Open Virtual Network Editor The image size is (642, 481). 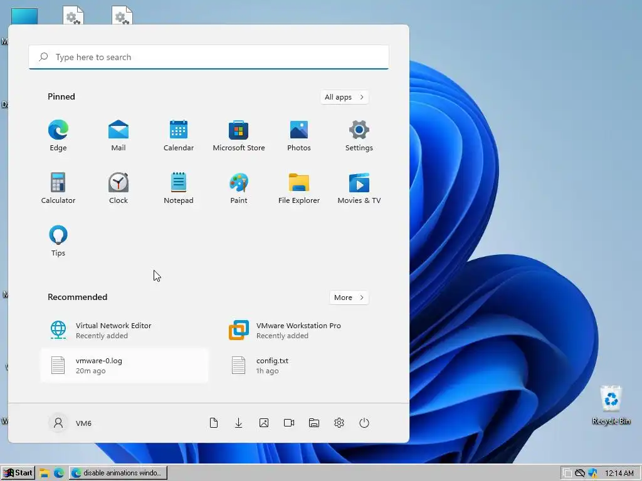tap(124, 330)
